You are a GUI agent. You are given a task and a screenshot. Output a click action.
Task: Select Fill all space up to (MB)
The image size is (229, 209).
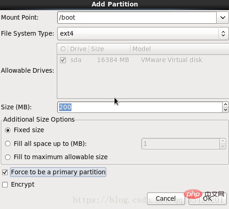click(8, 144)
